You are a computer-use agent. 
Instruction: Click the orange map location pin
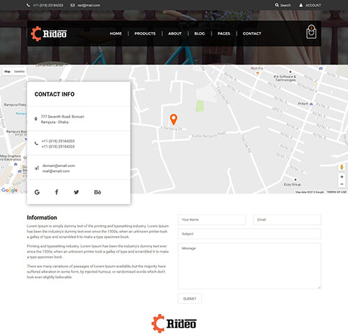point(173,120)
